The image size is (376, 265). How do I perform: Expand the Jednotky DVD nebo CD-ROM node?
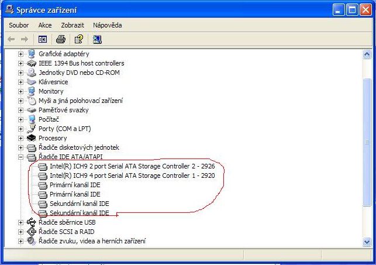(x=20, y=73)
